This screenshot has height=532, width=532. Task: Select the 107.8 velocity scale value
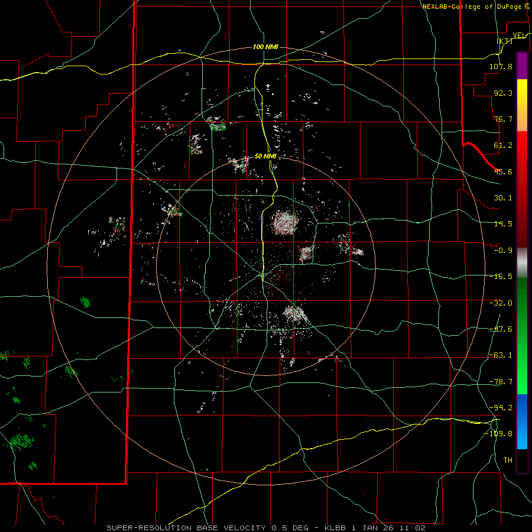pos(501,66)
